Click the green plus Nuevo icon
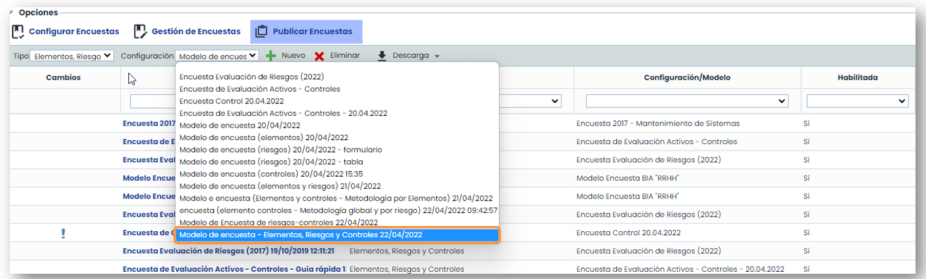This screenshot has height=279, width=926. pos(270,56)
